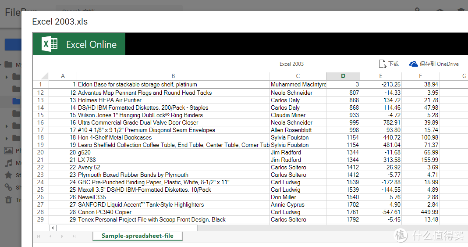Click cell 'Tenex Personal Project File with Scoop Front Design, Black'

(173, 219)
